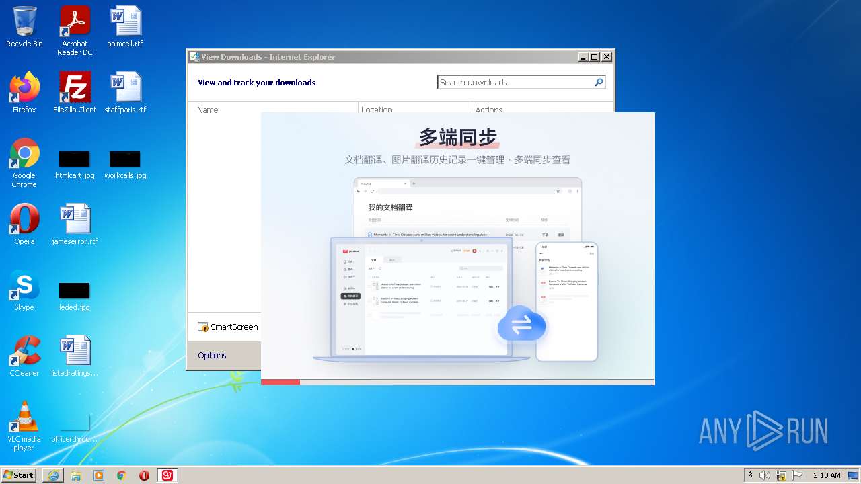Open Options link in View Downloads
The width and height of the screenshot is (861, 484).
[x=212, y=355]
